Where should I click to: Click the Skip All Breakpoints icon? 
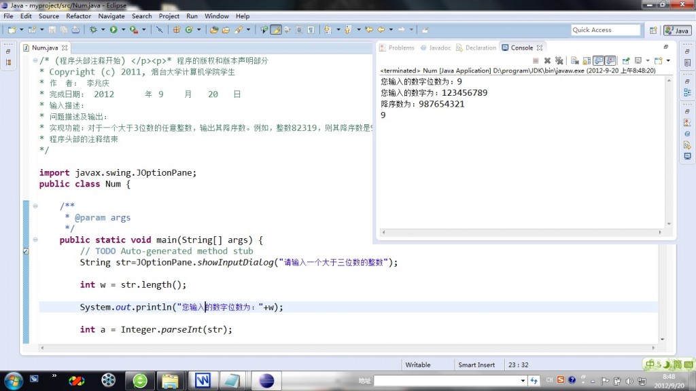159,30
